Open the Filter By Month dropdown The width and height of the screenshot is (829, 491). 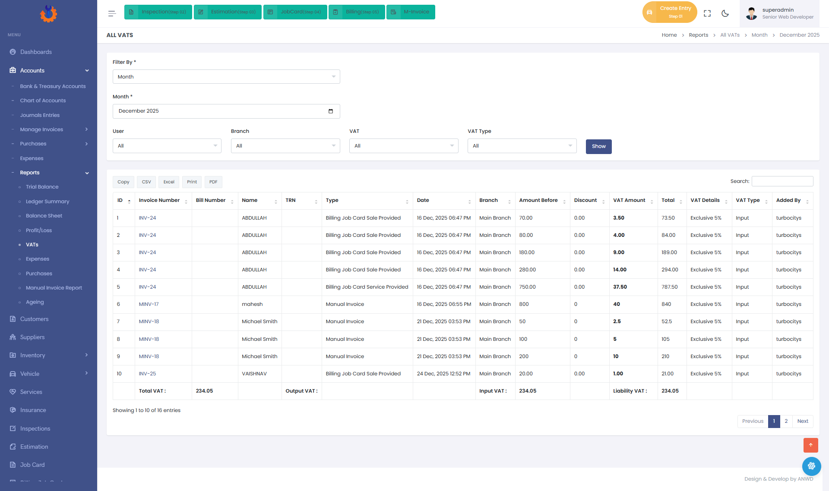click(x=226, y=77)
